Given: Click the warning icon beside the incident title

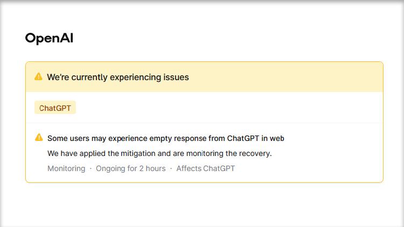Looking at the screenshot, I should coord(39,138).
